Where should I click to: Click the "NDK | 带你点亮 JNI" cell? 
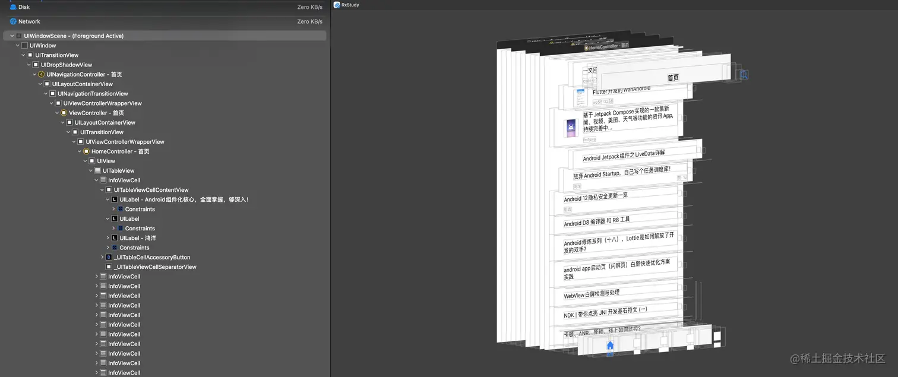(x=606, y=312)
